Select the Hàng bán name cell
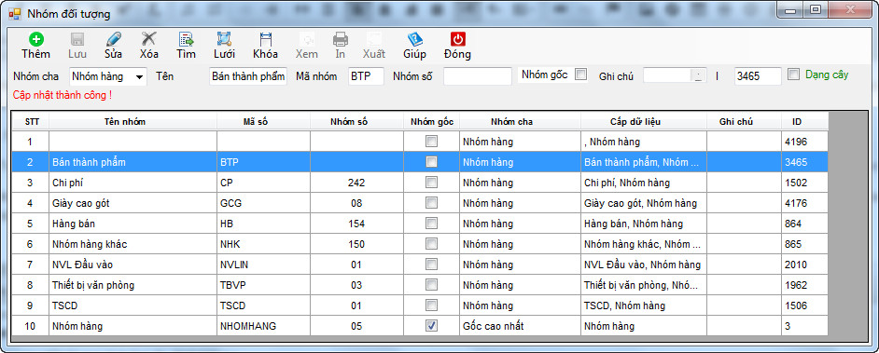The height and width of the screenshot is (353, 879). [x=133, y=224]
